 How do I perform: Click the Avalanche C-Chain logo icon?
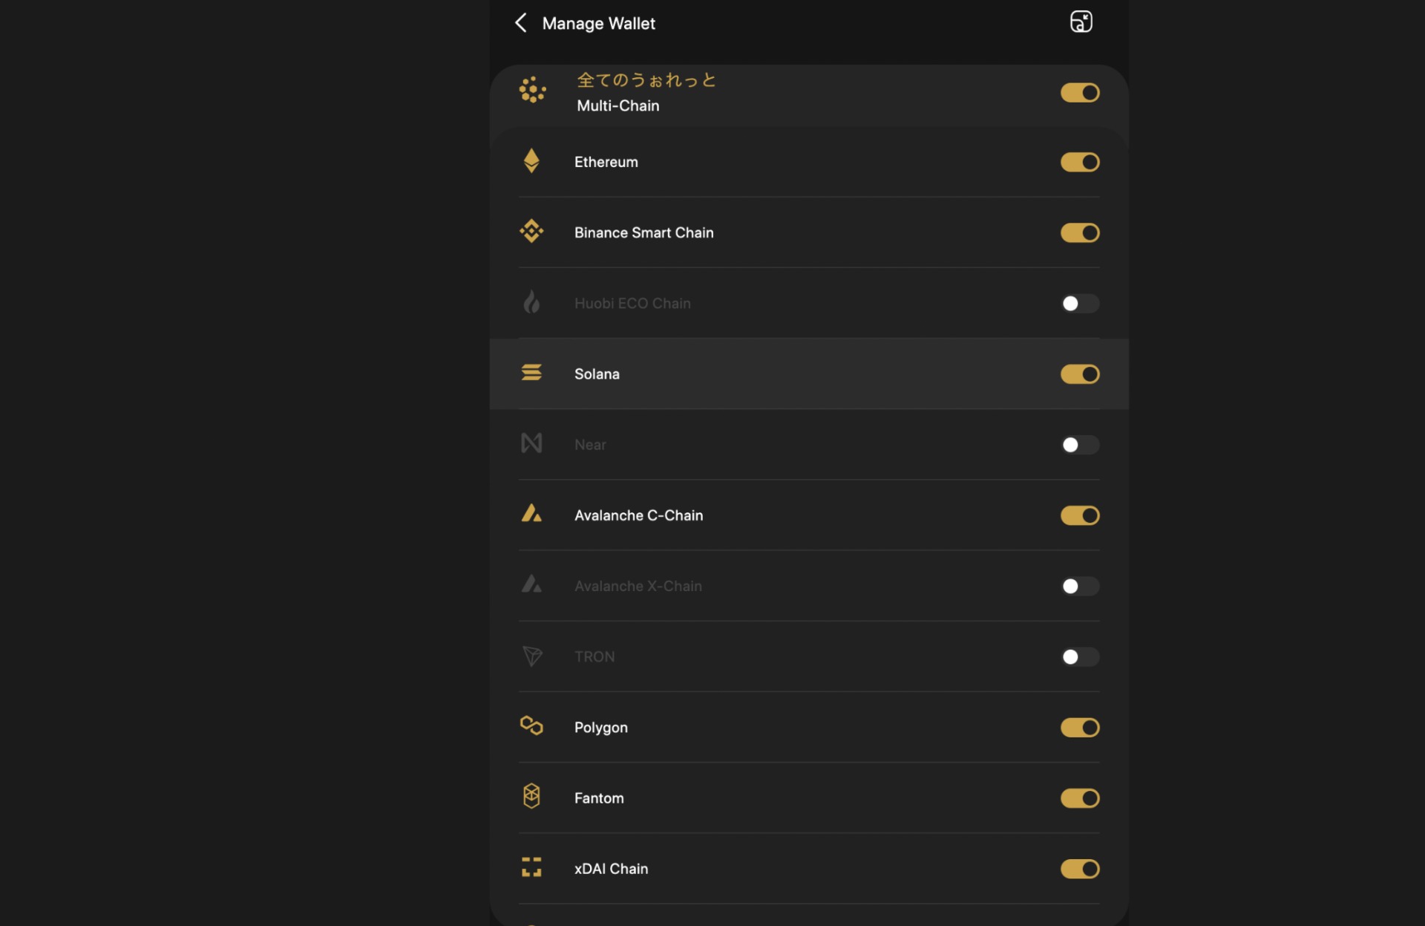click(x=531, y=514)
